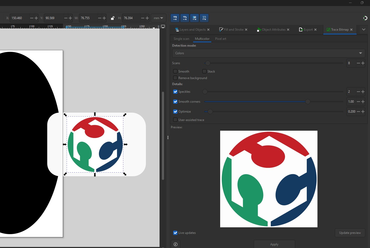Click the Optimize slider handle

(x=210, y=112)
